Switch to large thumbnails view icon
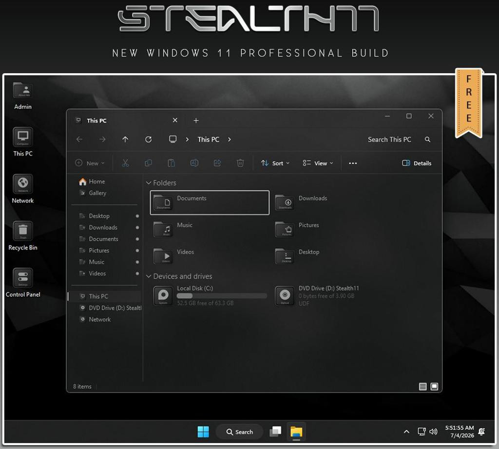Viewport: 499px width, 449px height. click(434, 386)
